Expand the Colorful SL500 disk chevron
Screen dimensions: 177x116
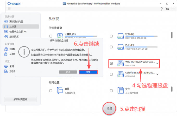pos(157,74)
